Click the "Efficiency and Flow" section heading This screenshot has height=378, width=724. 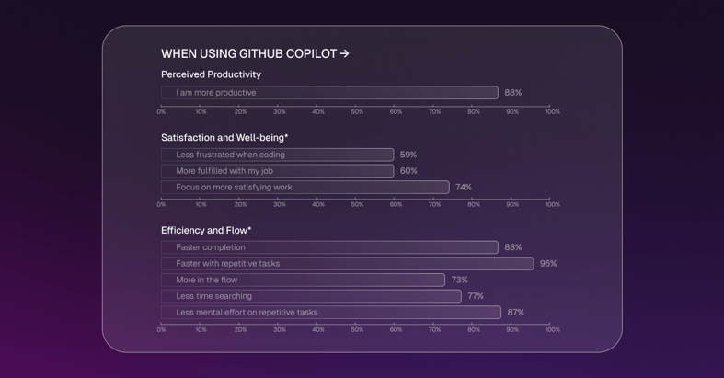point(206,231)
